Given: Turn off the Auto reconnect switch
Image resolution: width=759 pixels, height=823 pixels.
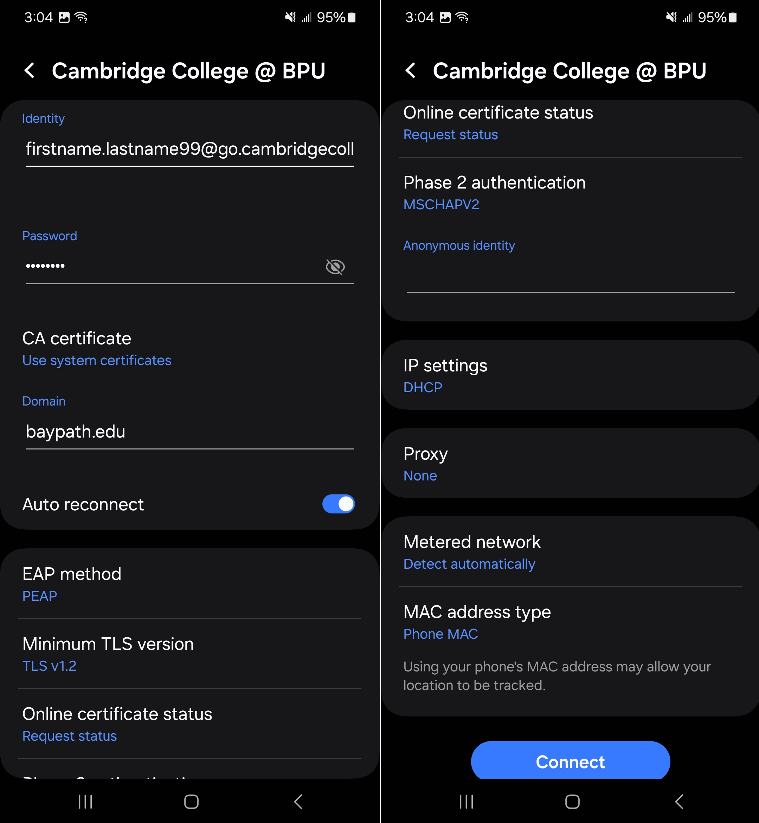Looking at the screenshot, I should point(338,504).
